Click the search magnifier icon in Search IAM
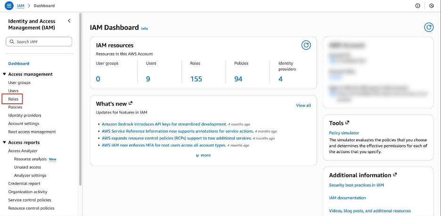441x216 pixels. pyautogui.click(x=12, y=42)
